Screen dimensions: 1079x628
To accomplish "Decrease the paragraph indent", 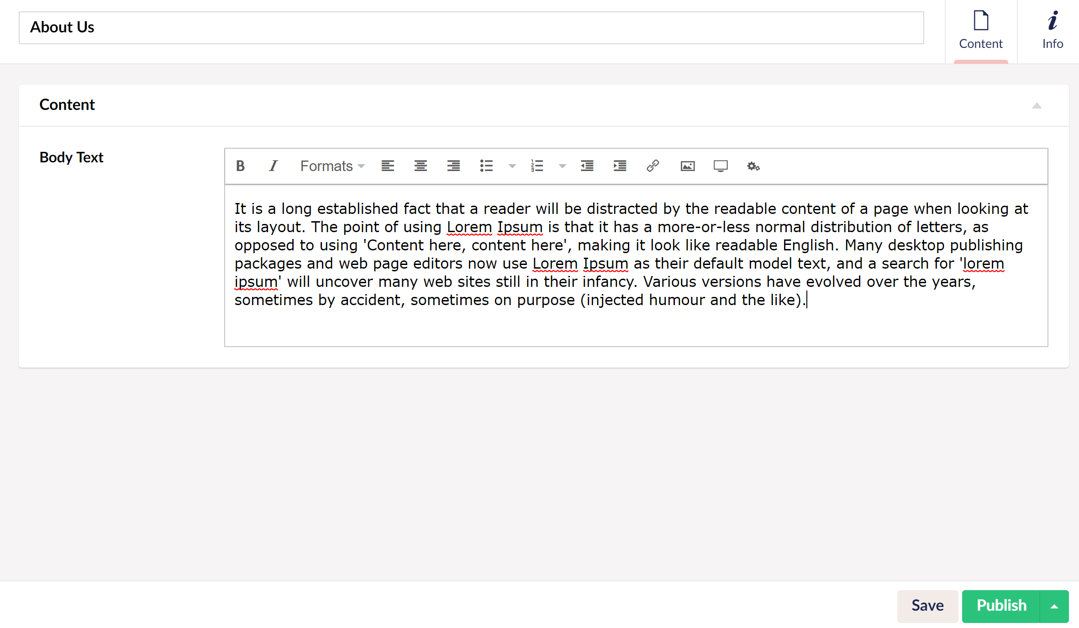I will [587, 166].
